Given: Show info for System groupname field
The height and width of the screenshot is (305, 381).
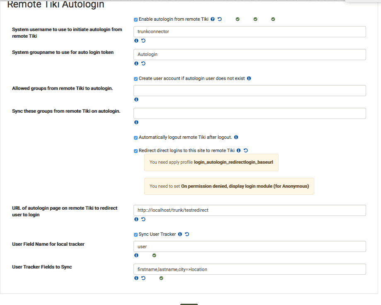Looking at the screenshot, I should click(x=136, y=63).
